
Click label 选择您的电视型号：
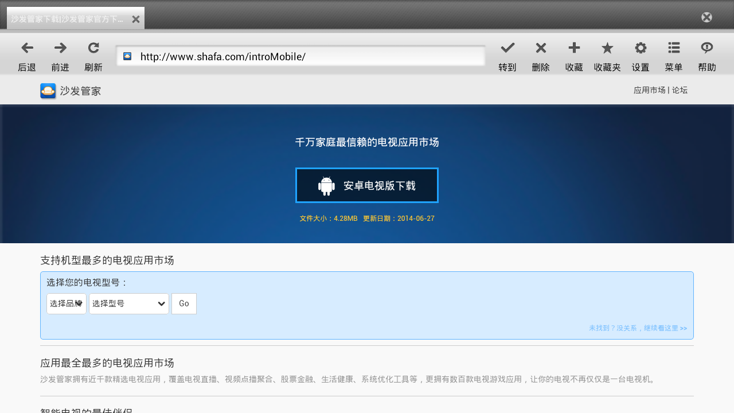pos(87,283)
